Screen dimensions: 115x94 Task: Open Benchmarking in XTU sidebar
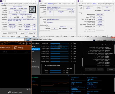pyautogui.click(x=34, y=61)
